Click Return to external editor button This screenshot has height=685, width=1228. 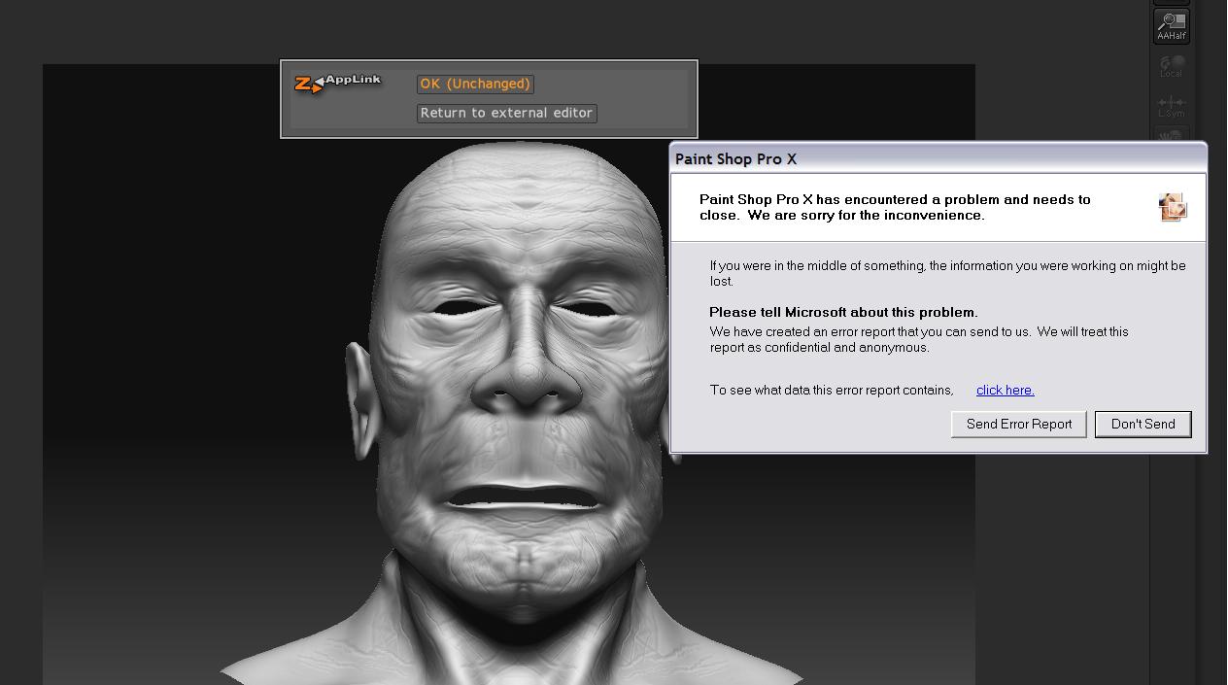coord(506,114)
